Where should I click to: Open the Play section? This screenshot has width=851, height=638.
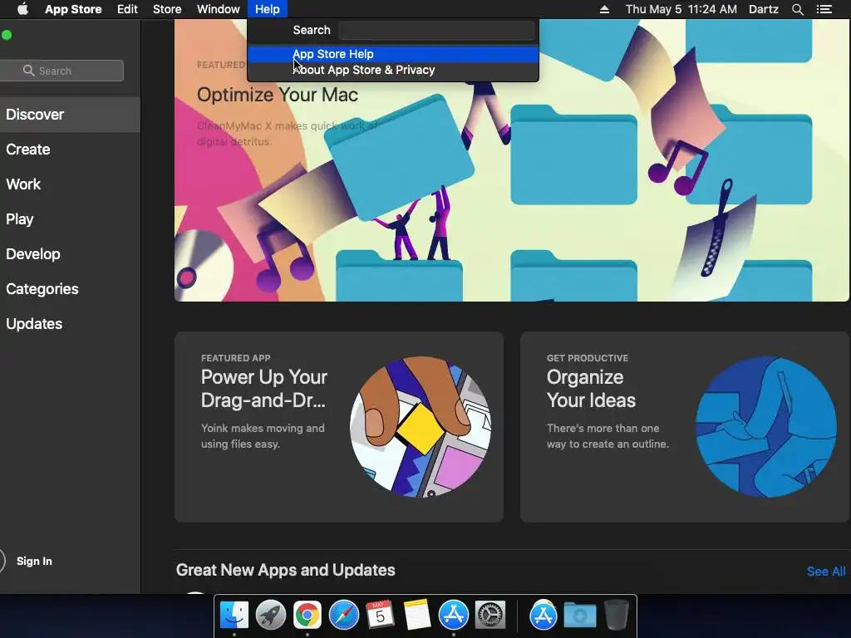click(x=70, y=219)
